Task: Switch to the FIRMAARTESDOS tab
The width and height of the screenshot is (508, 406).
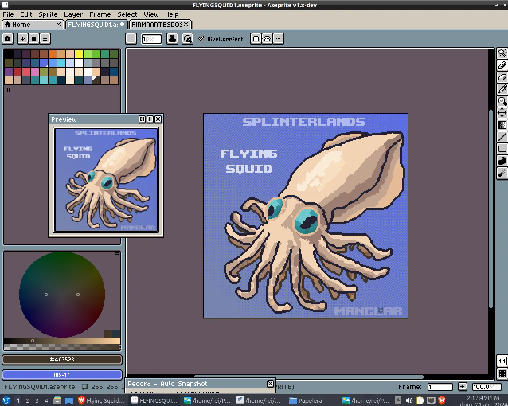Action: [160, 25]
